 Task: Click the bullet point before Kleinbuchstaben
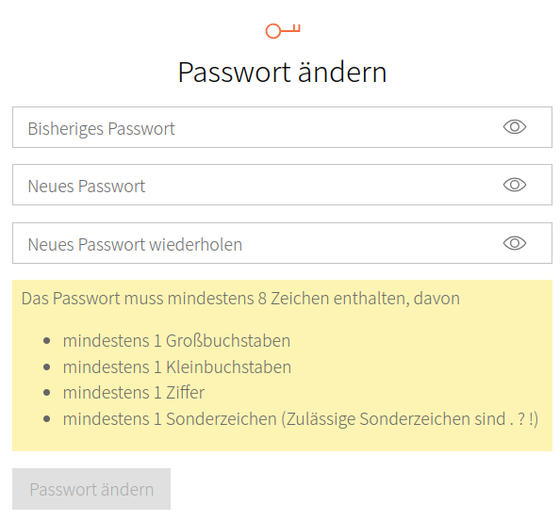[x=46, y=366]
